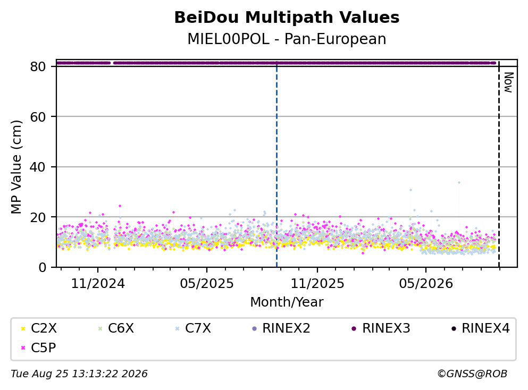Click the RINEX3 legend text
Image resolution: width=528 pixels, height=390 pixels.
[386, 328]
